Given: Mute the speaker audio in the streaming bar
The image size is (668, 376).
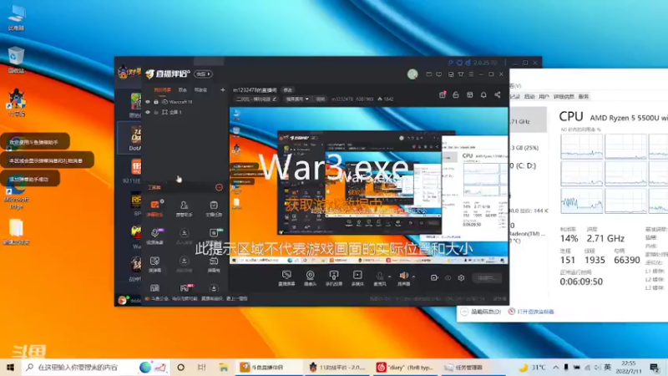Looking at the screenshot, I should pos(403,278).
